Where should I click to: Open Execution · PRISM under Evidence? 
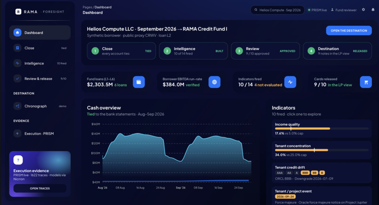(40, 134)
